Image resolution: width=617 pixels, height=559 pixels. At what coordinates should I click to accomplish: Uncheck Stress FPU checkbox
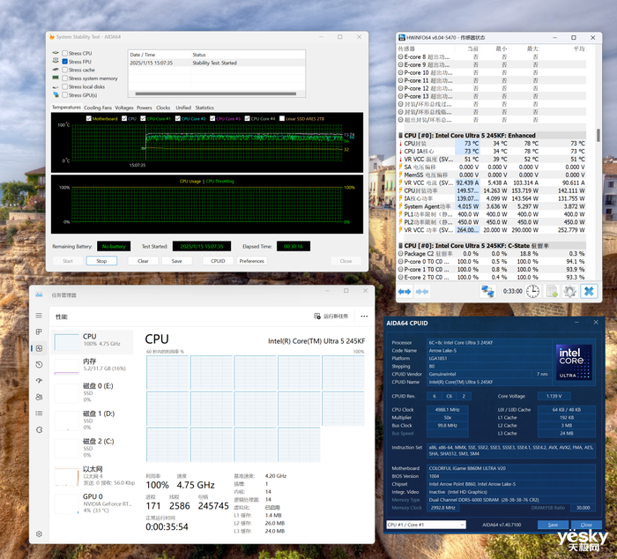65,62
